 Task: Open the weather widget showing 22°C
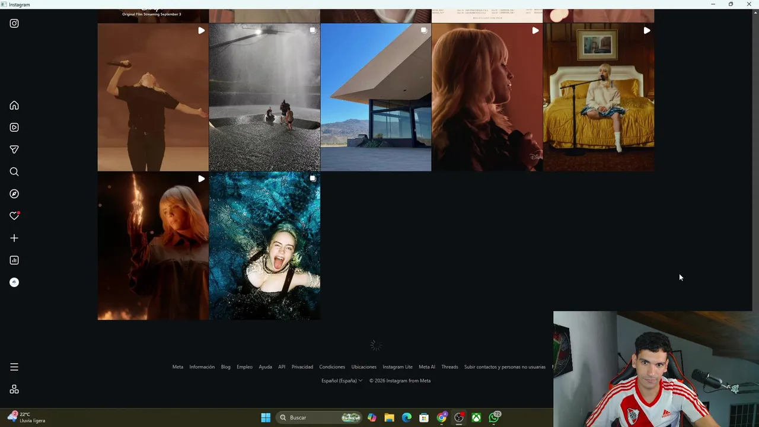(27, 418)
